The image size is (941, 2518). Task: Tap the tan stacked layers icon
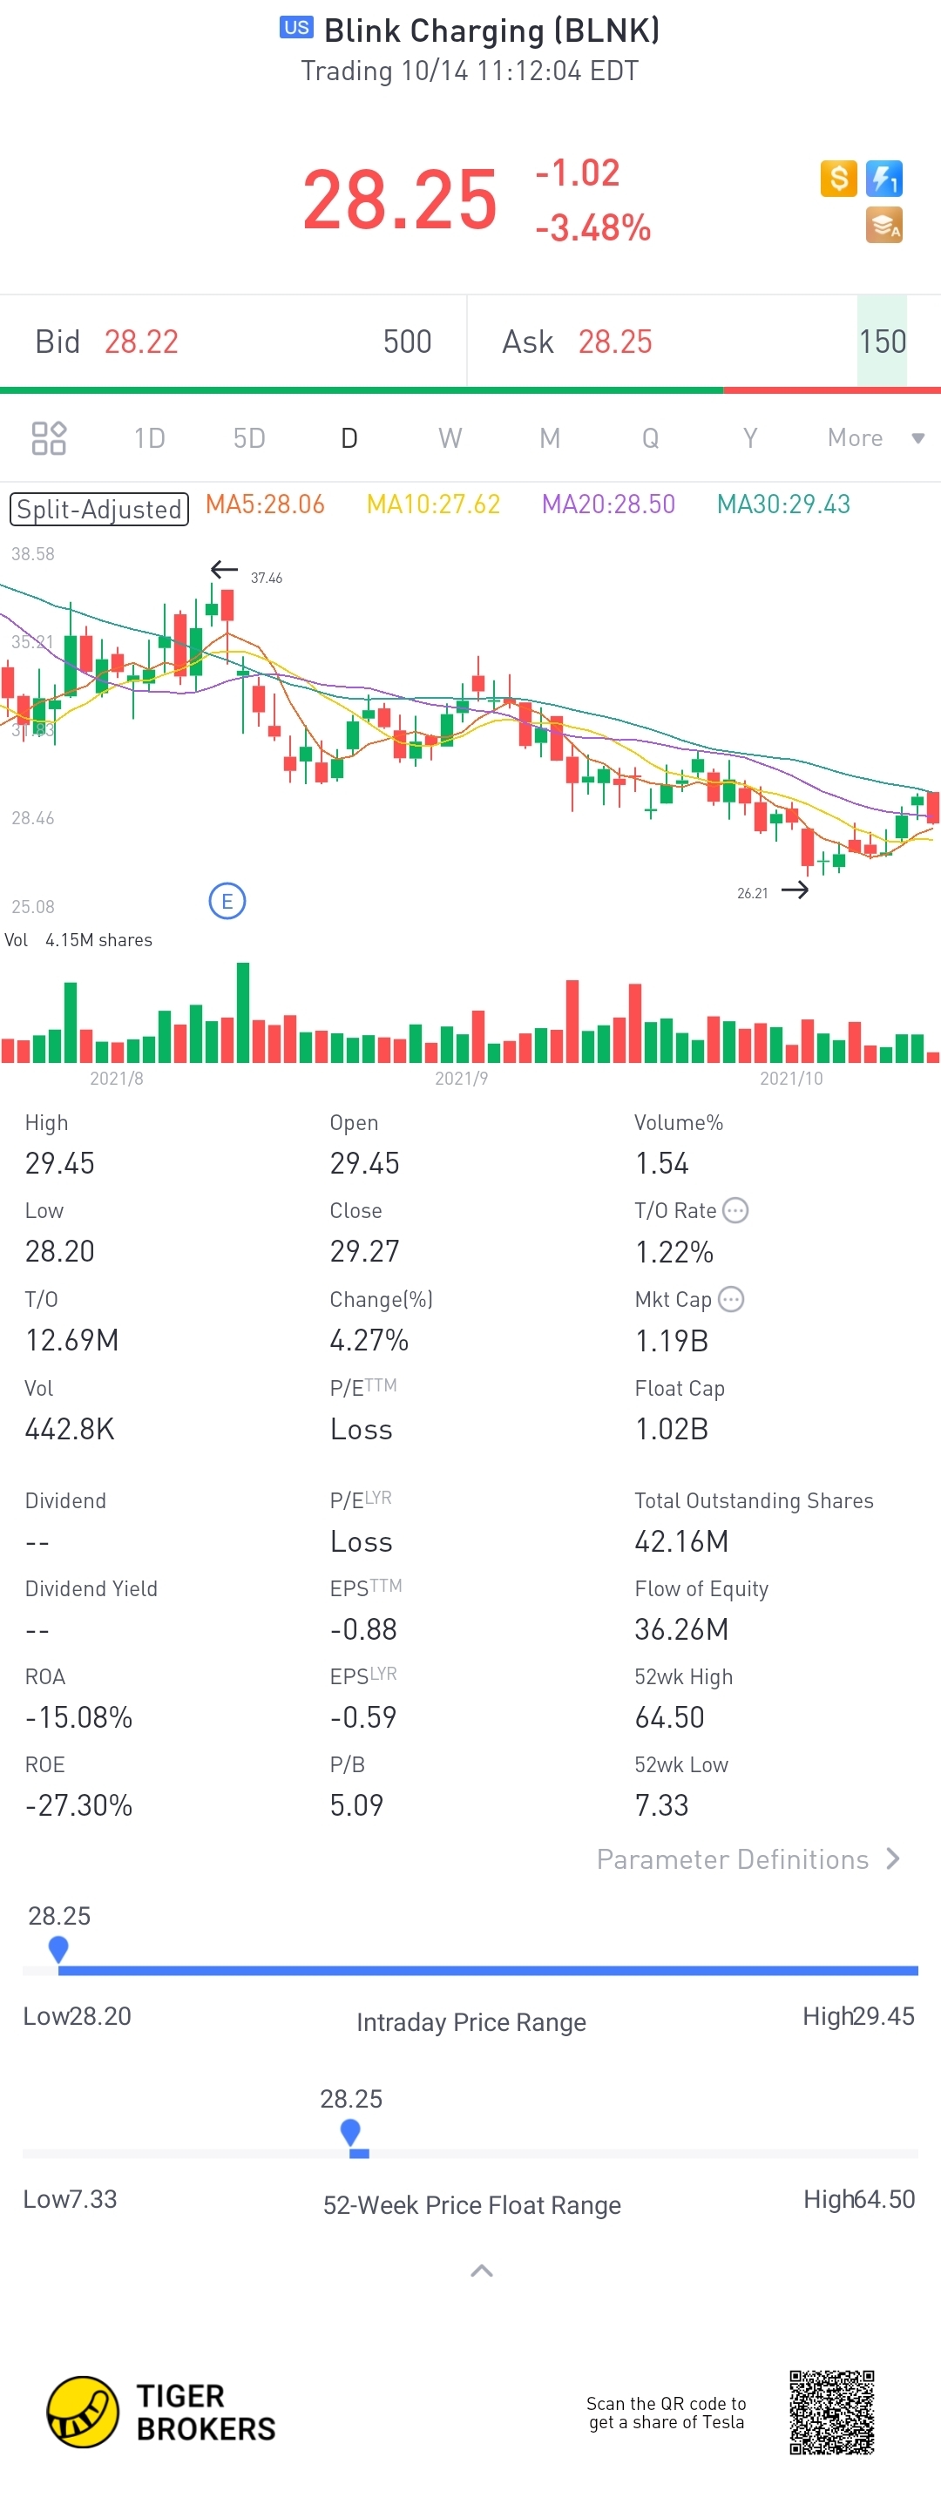[884, 226]
